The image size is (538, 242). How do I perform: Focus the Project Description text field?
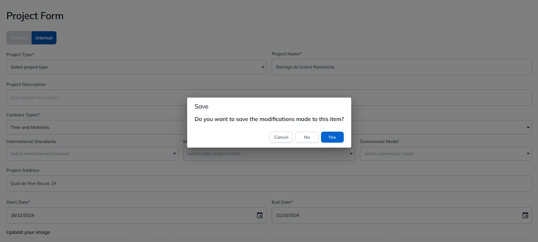pos(269,98)
